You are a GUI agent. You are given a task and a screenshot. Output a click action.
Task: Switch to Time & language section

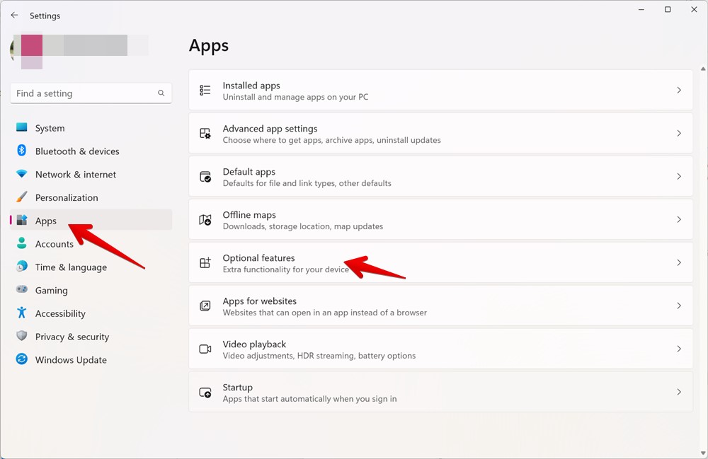(71, 267)
